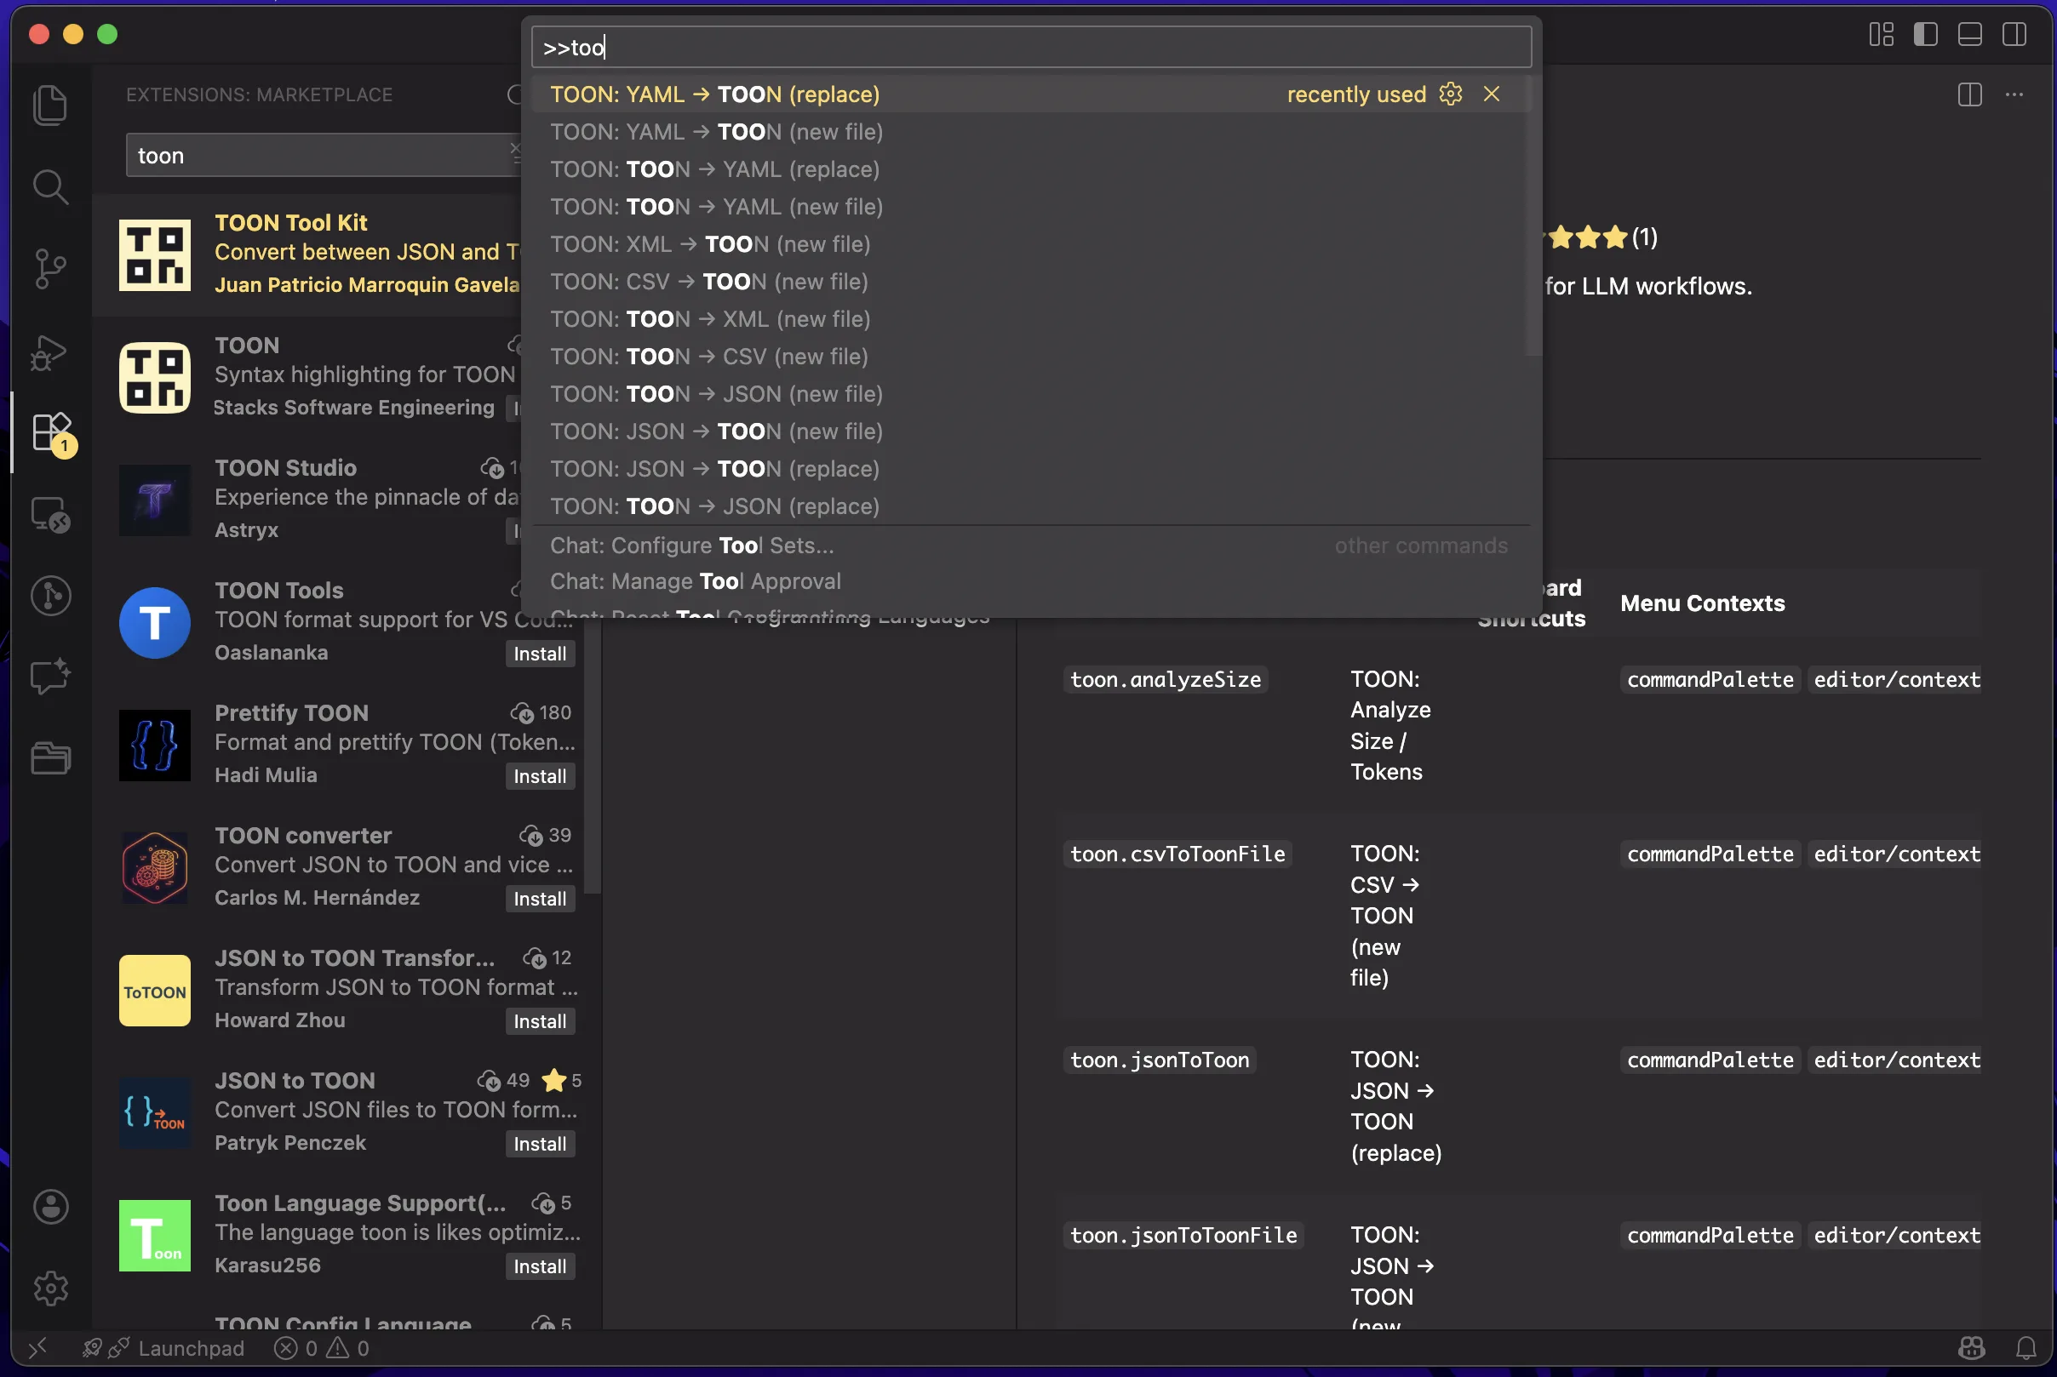
Task: Click the Copilot status icon
Action: click(x=1972, y=1348)
